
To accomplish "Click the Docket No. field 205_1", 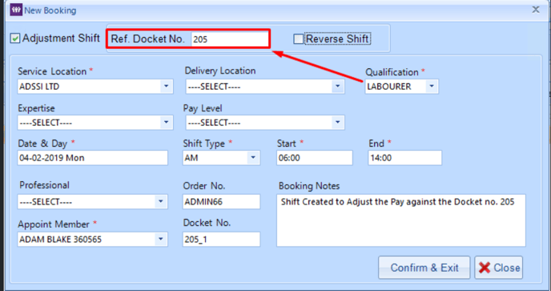I will pos(221,239).
